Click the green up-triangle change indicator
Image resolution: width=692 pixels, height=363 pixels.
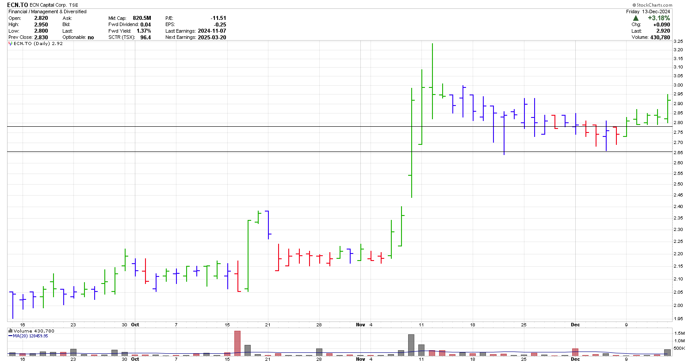click(x=635, y=18)
